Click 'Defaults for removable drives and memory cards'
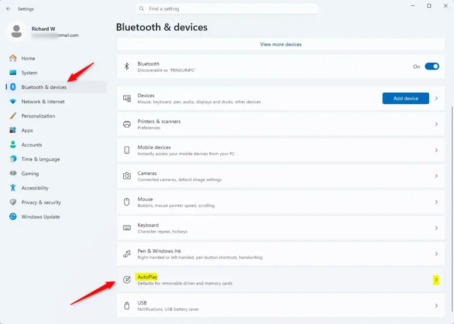The height and width of the screenshot is (324, 454). point(185,283)
